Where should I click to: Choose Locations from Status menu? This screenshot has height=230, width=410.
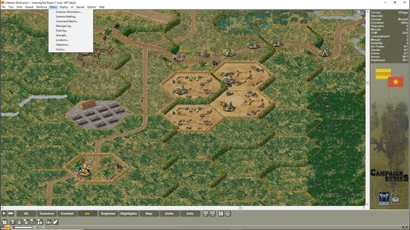(70, 40)
